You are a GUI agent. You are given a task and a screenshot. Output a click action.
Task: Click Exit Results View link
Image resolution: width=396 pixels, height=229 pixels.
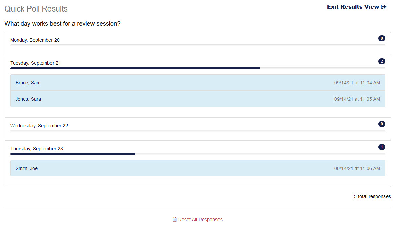[353, 7]
